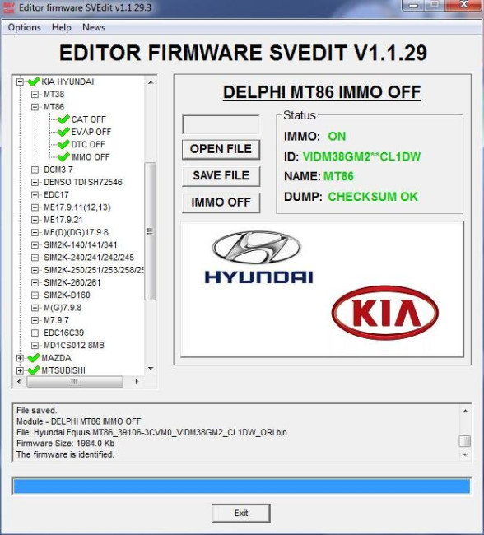Click the tree scroll down arrow
This screenshot has width=484, height=535.
tap(151, 369)
